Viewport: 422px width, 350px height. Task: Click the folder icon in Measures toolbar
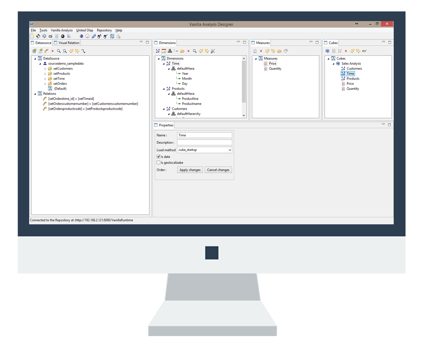(279, 51)
